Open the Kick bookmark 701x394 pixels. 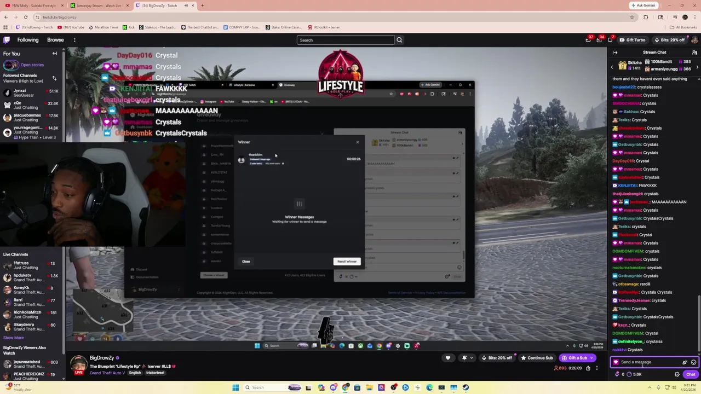coord(129,27)
